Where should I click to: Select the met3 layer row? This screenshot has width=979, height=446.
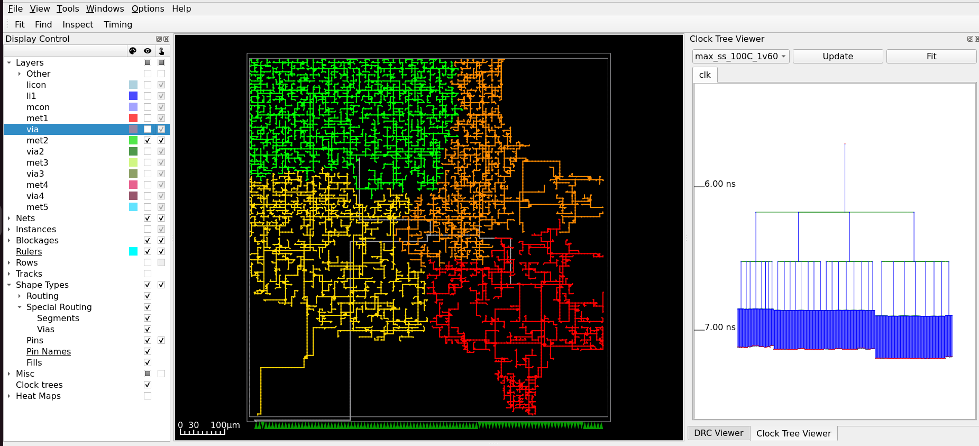(x=87, y=162)
